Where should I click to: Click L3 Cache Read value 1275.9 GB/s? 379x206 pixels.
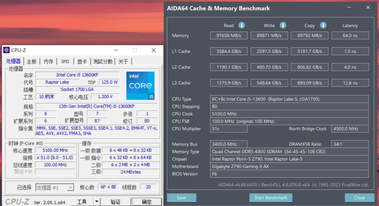[229, 83]
